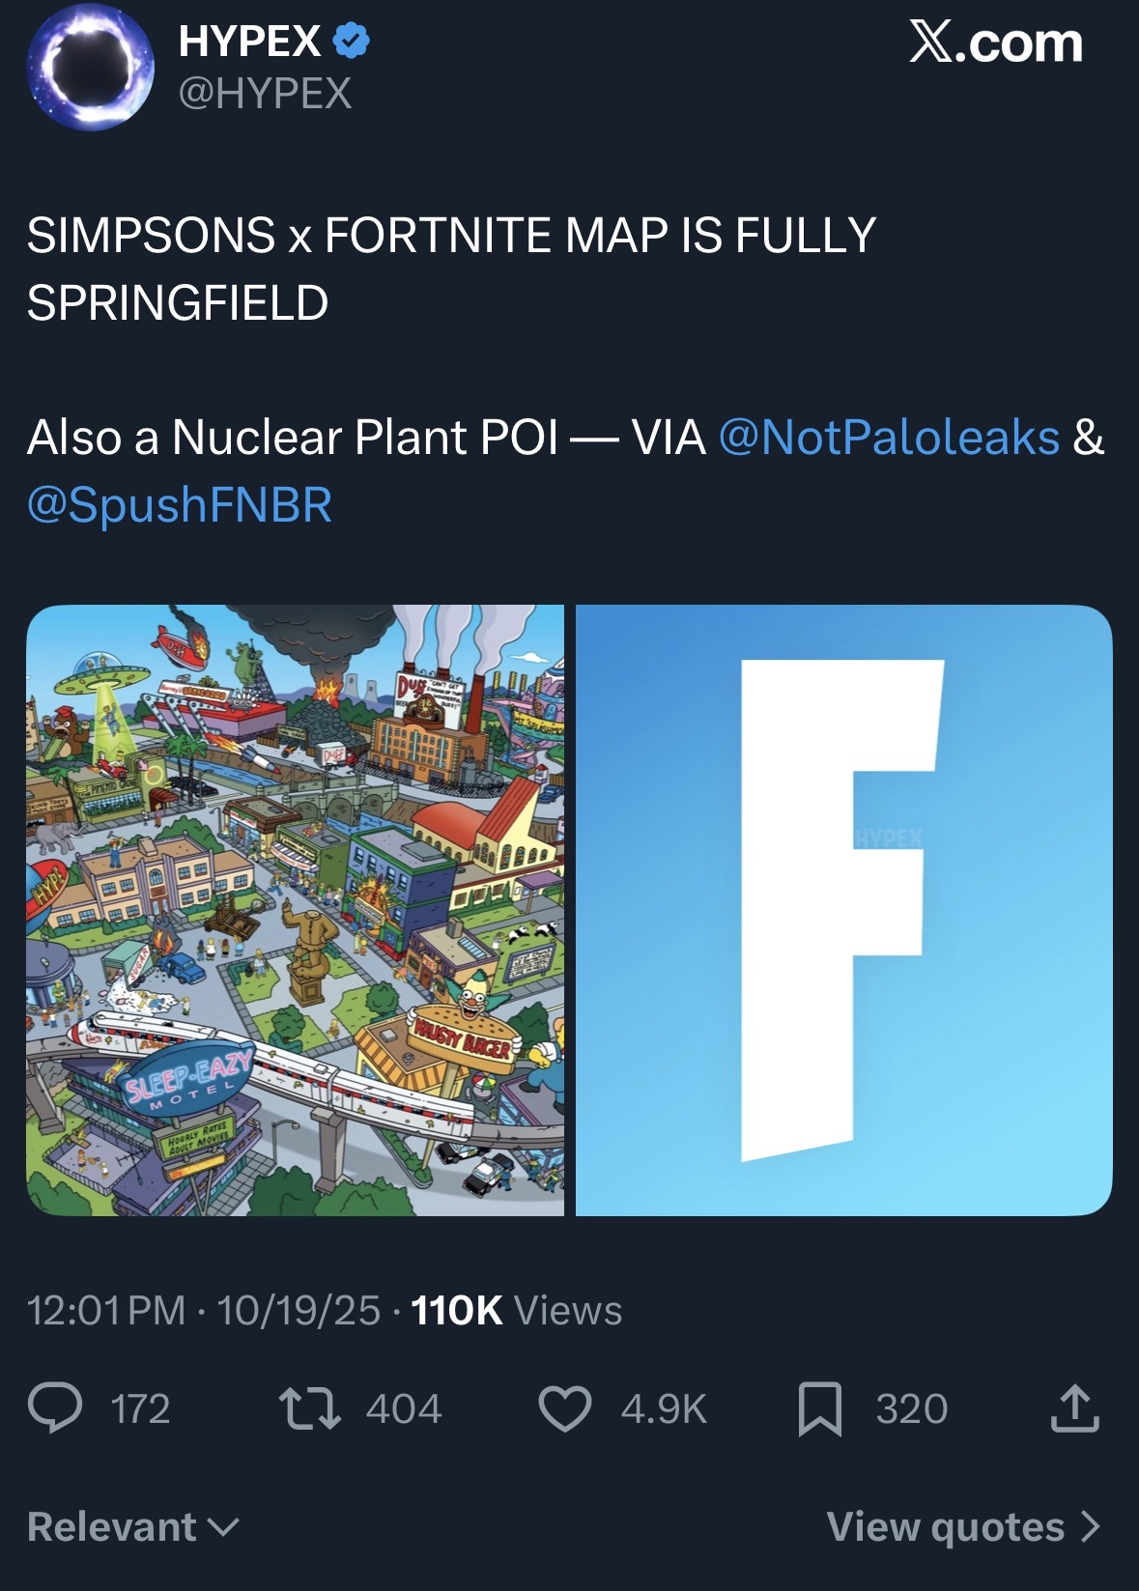Open the @SpushFNBR mention link

(180, 504)
